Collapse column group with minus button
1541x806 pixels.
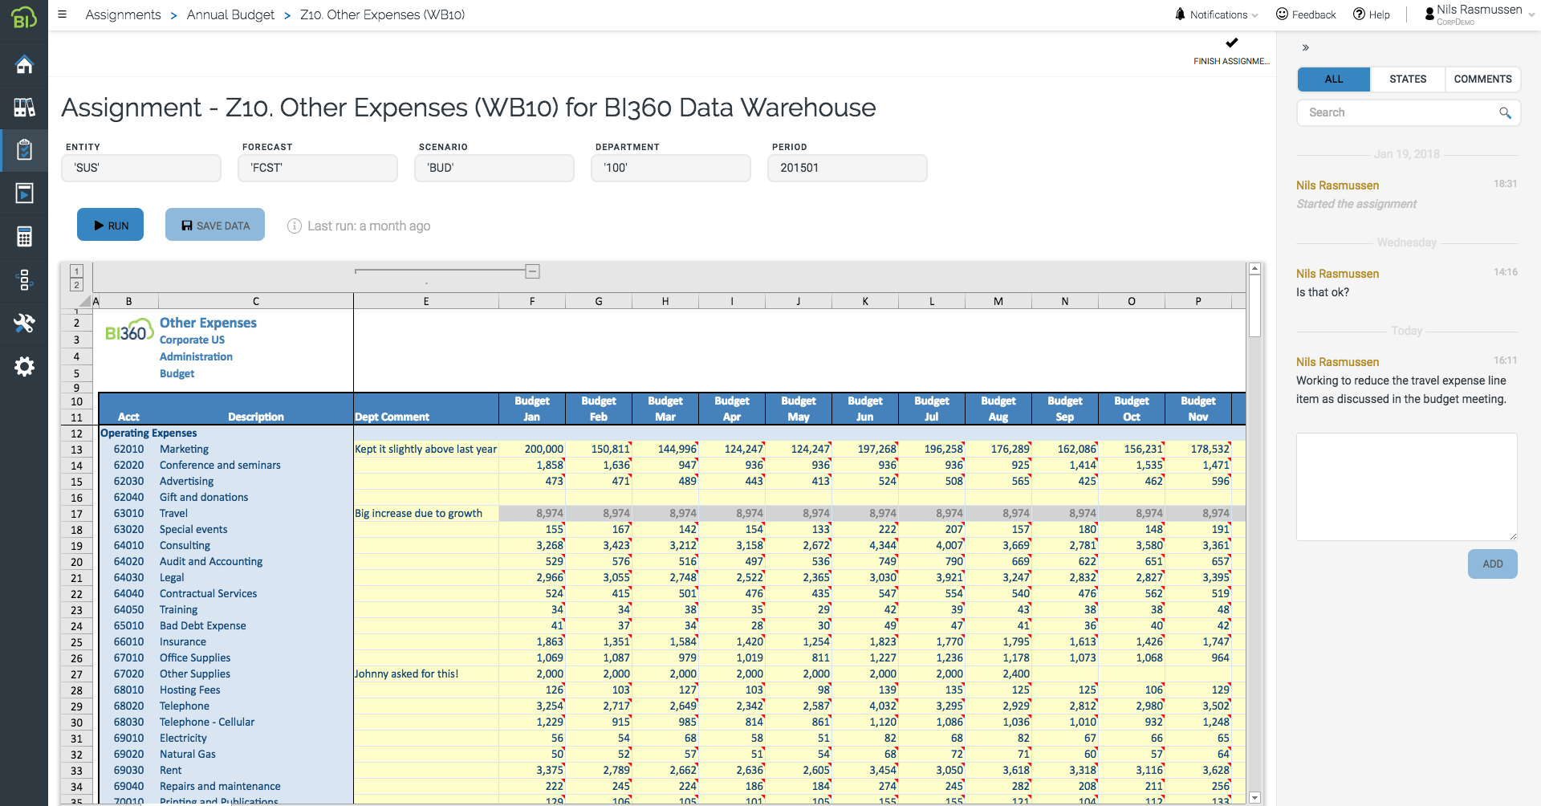click(532, 271)
